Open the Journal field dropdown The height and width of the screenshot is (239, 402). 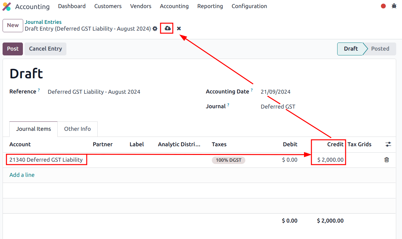point(278,107)
